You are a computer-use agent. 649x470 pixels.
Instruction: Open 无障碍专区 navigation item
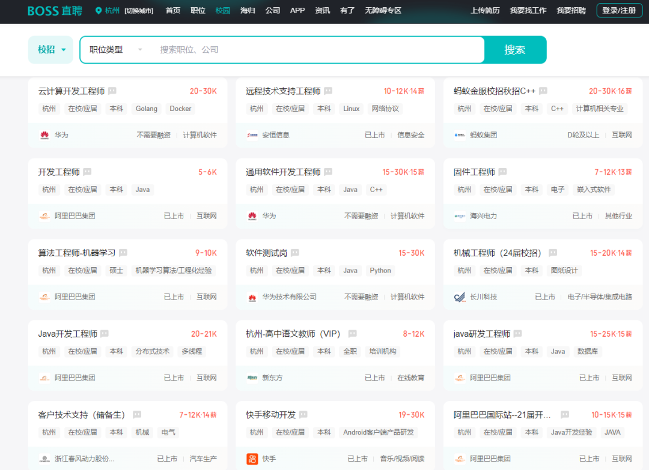click(383, 11)
